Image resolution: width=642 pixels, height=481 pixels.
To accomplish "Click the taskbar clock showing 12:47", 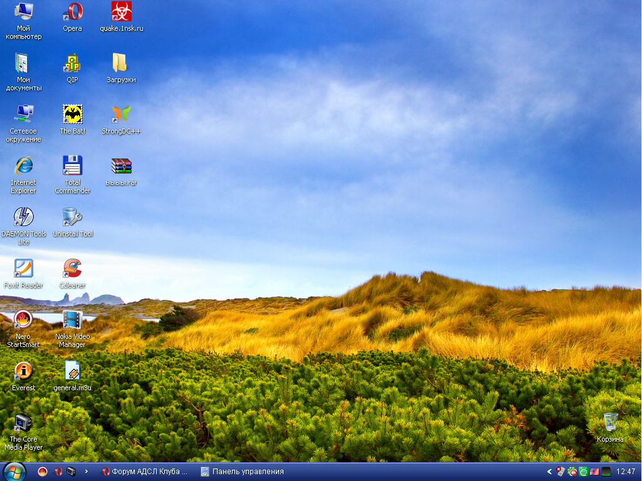I will click(626, 472).
